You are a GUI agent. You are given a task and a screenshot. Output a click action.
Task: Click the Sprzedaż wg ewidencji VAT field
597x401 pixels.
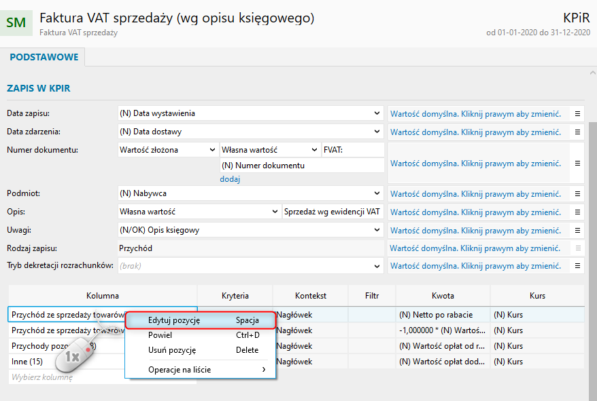(332, 212)
